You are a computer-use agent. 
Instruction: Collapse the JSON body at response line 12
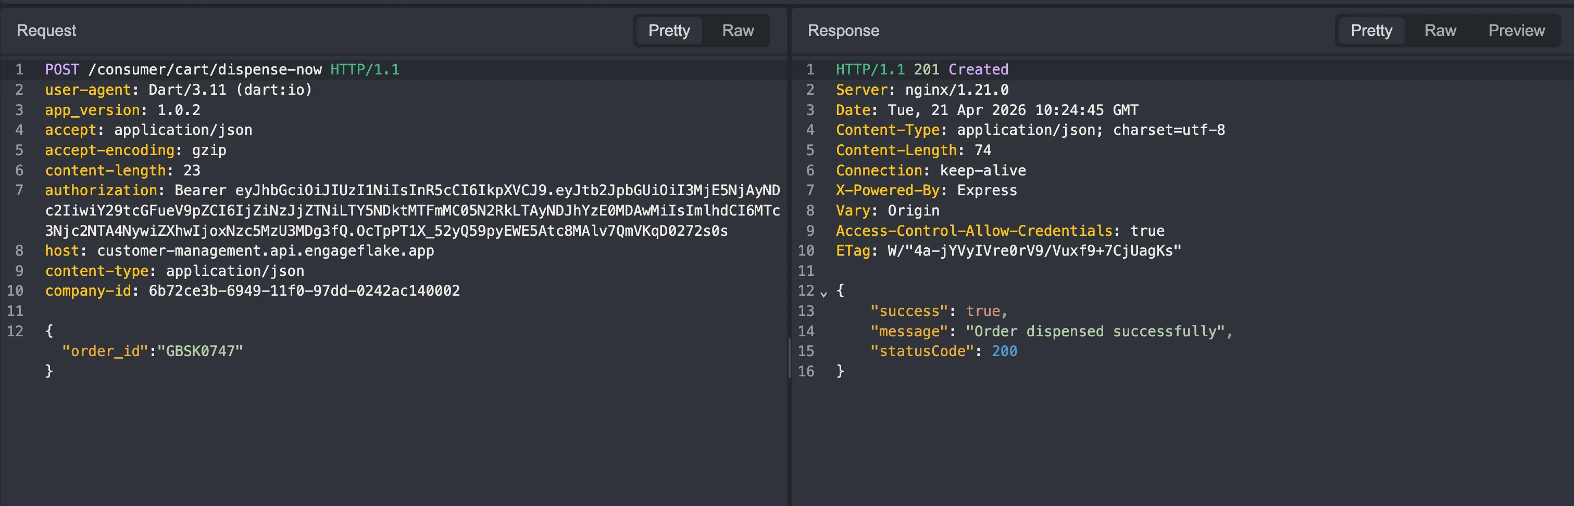click(823, 294)
